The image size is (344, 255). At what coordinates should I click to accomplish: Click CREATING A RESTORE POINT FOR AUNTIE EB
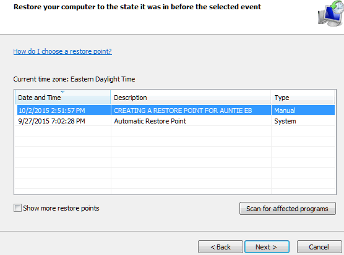pyautogui.click(x=183, y=111)
